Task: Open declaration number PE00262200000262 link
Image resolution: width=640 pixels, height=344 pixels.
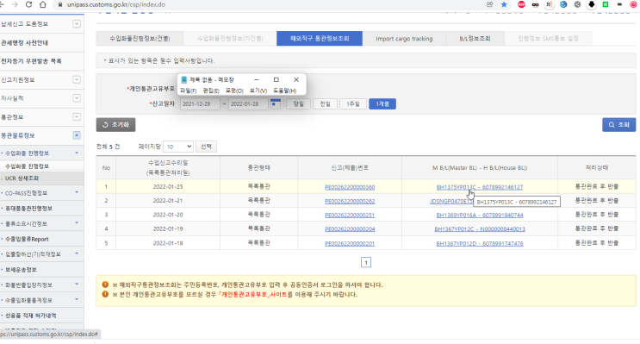Action: point(350,201)
